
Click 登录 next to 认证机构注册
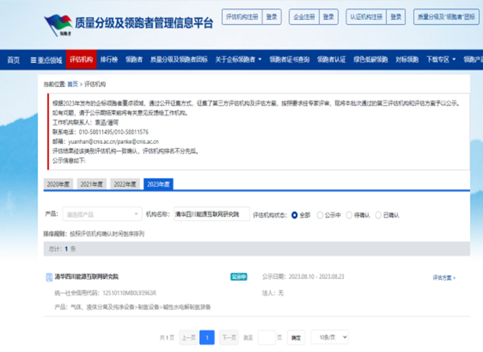click(396, 17)
